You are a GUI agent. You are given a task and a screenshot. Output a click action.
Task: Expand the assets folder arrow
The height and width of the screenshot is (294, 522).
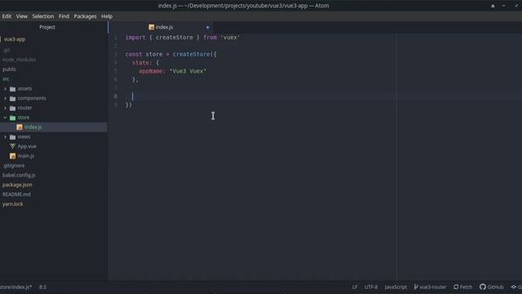pyautogui.click(x=5, y=89)
